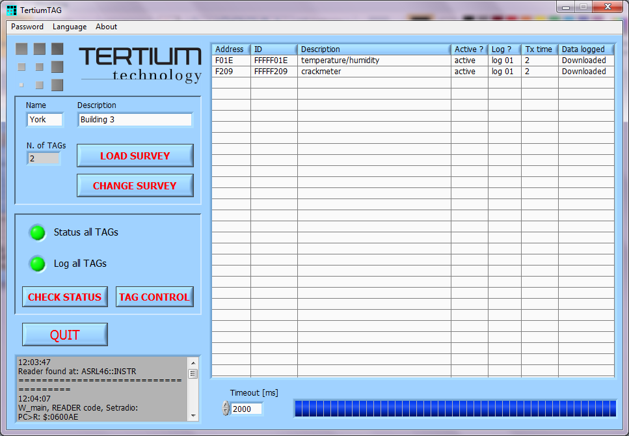Viewport: 629px width, 436px height.
Task: Click the Log ? column header
Action: pyautogui.click(x=505, y=49)
